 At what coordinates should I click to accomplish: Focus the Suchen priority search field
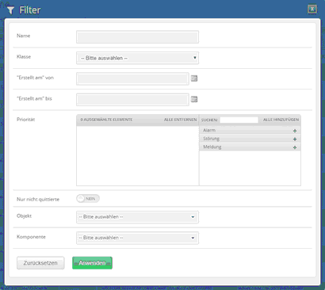[x=239, y=120]
